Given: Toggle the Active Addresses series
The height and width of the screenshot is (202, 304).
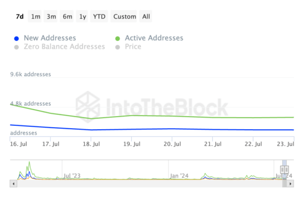Looking at the screenshot, I should tap(154, 38).
